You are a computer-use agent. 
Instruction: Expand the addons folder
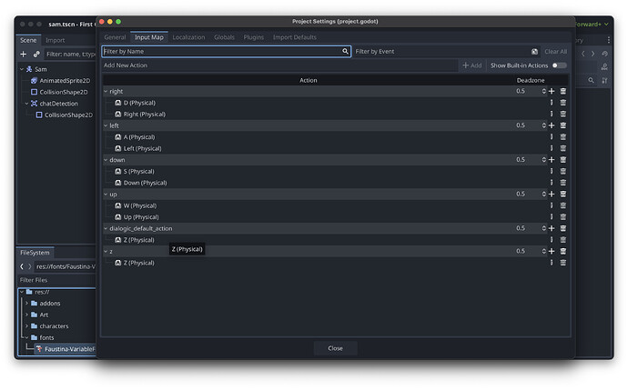(26, 304)
